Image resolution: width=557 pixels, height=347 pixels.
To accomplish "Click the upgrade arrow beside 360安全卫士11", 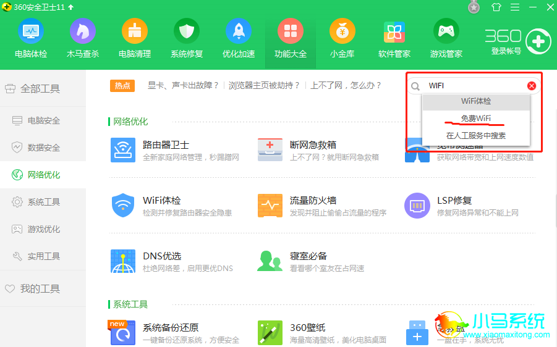I will [x=70, y=7].
